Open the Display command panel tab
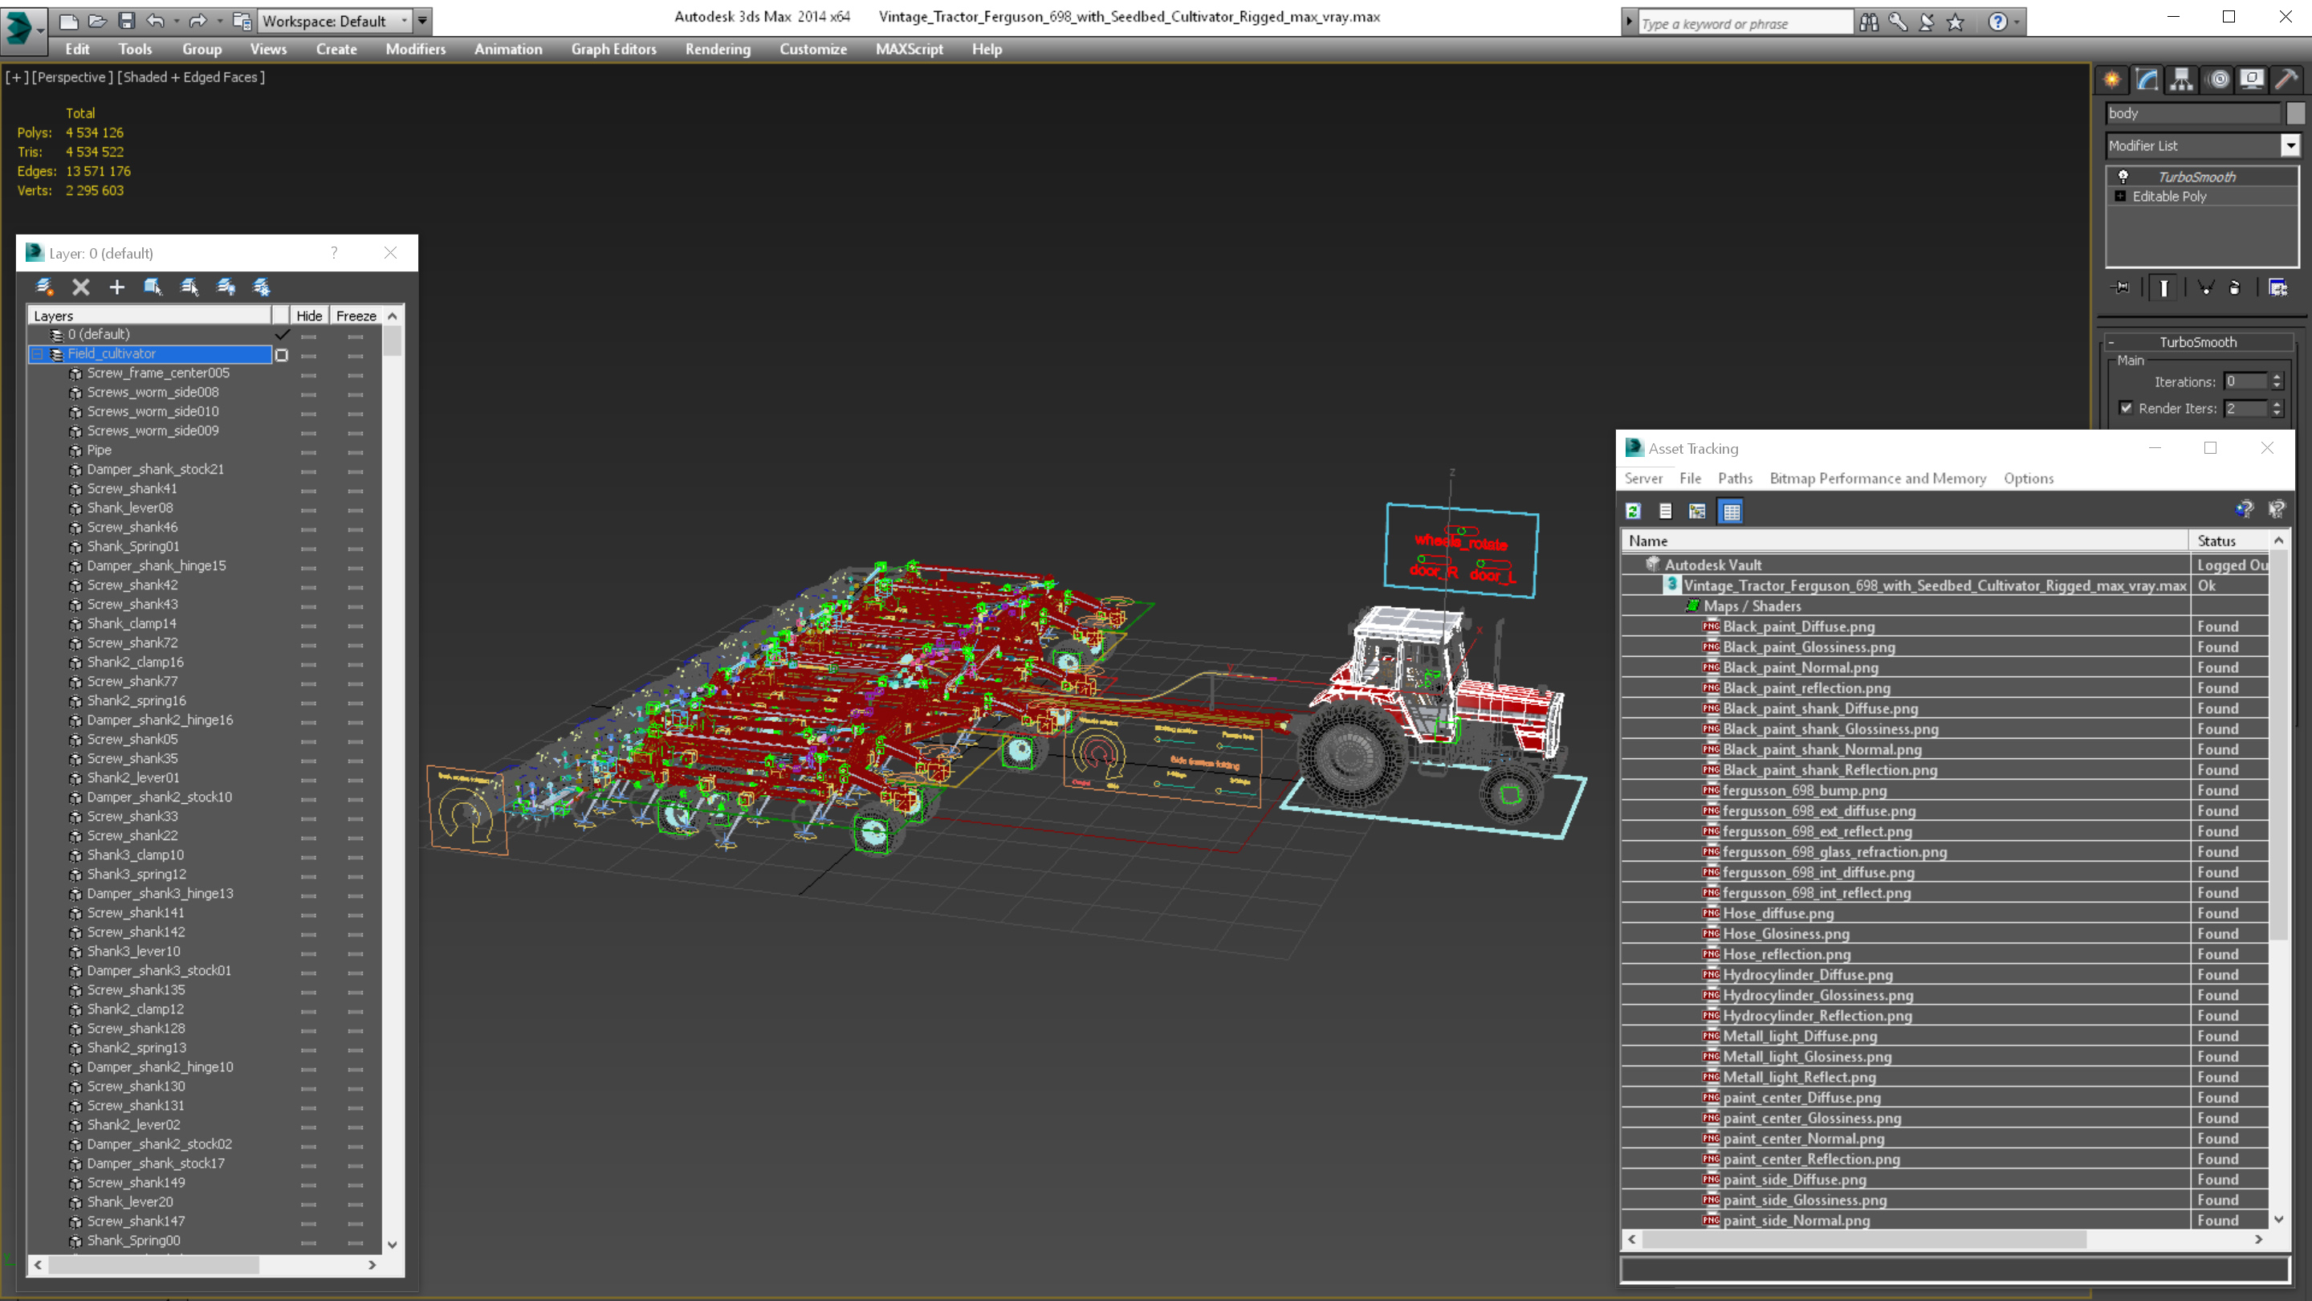Screen dimensions: 2312x1301 [x=2252, y=80]
